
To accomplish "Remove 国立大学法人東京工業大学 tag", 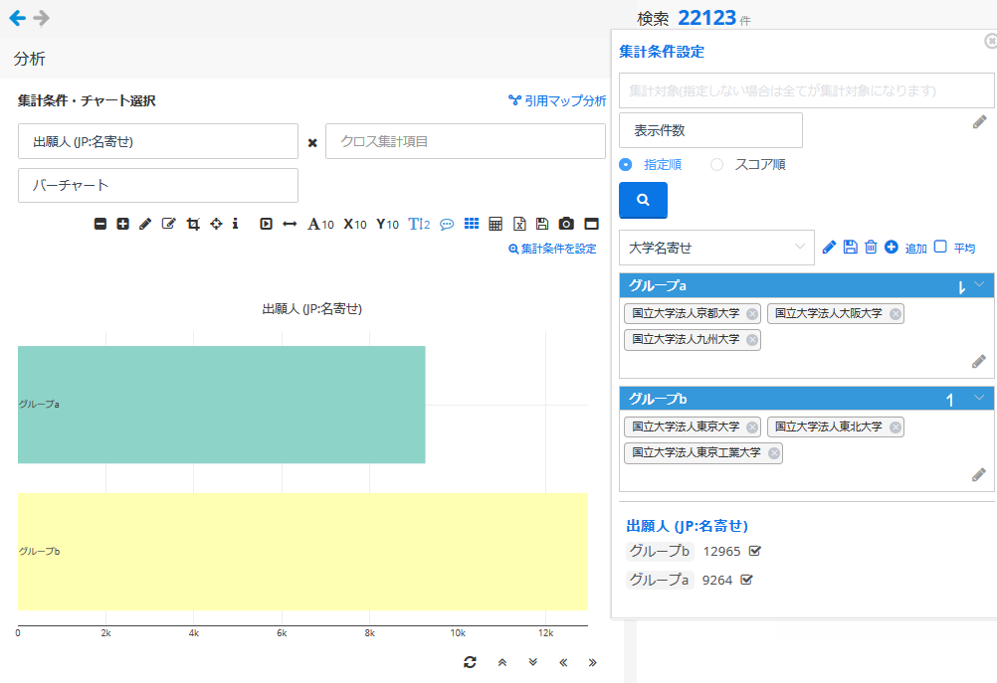I will 774,453.
